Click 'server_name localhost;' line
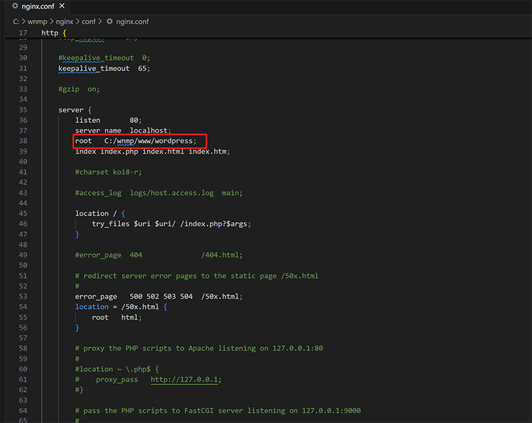 click(123, 130)
